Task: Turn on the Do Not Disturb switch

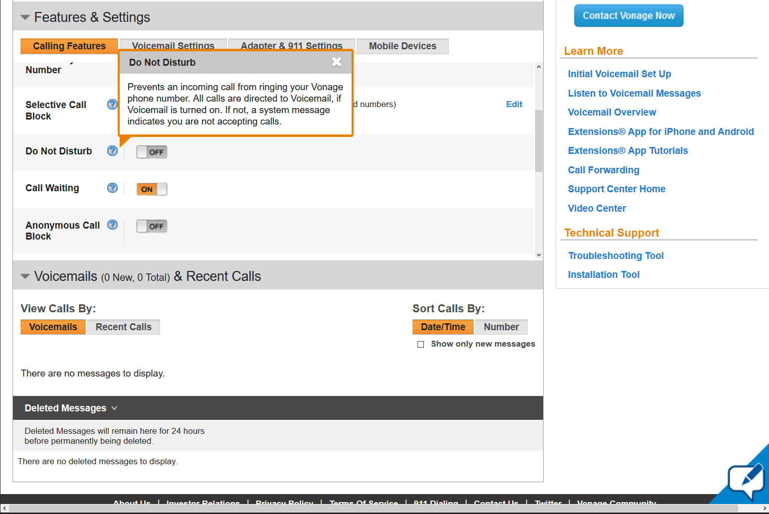Action: [x=152, y=152]
